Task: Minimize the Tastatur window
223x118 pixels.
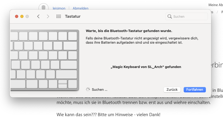Action: point(22,16)
